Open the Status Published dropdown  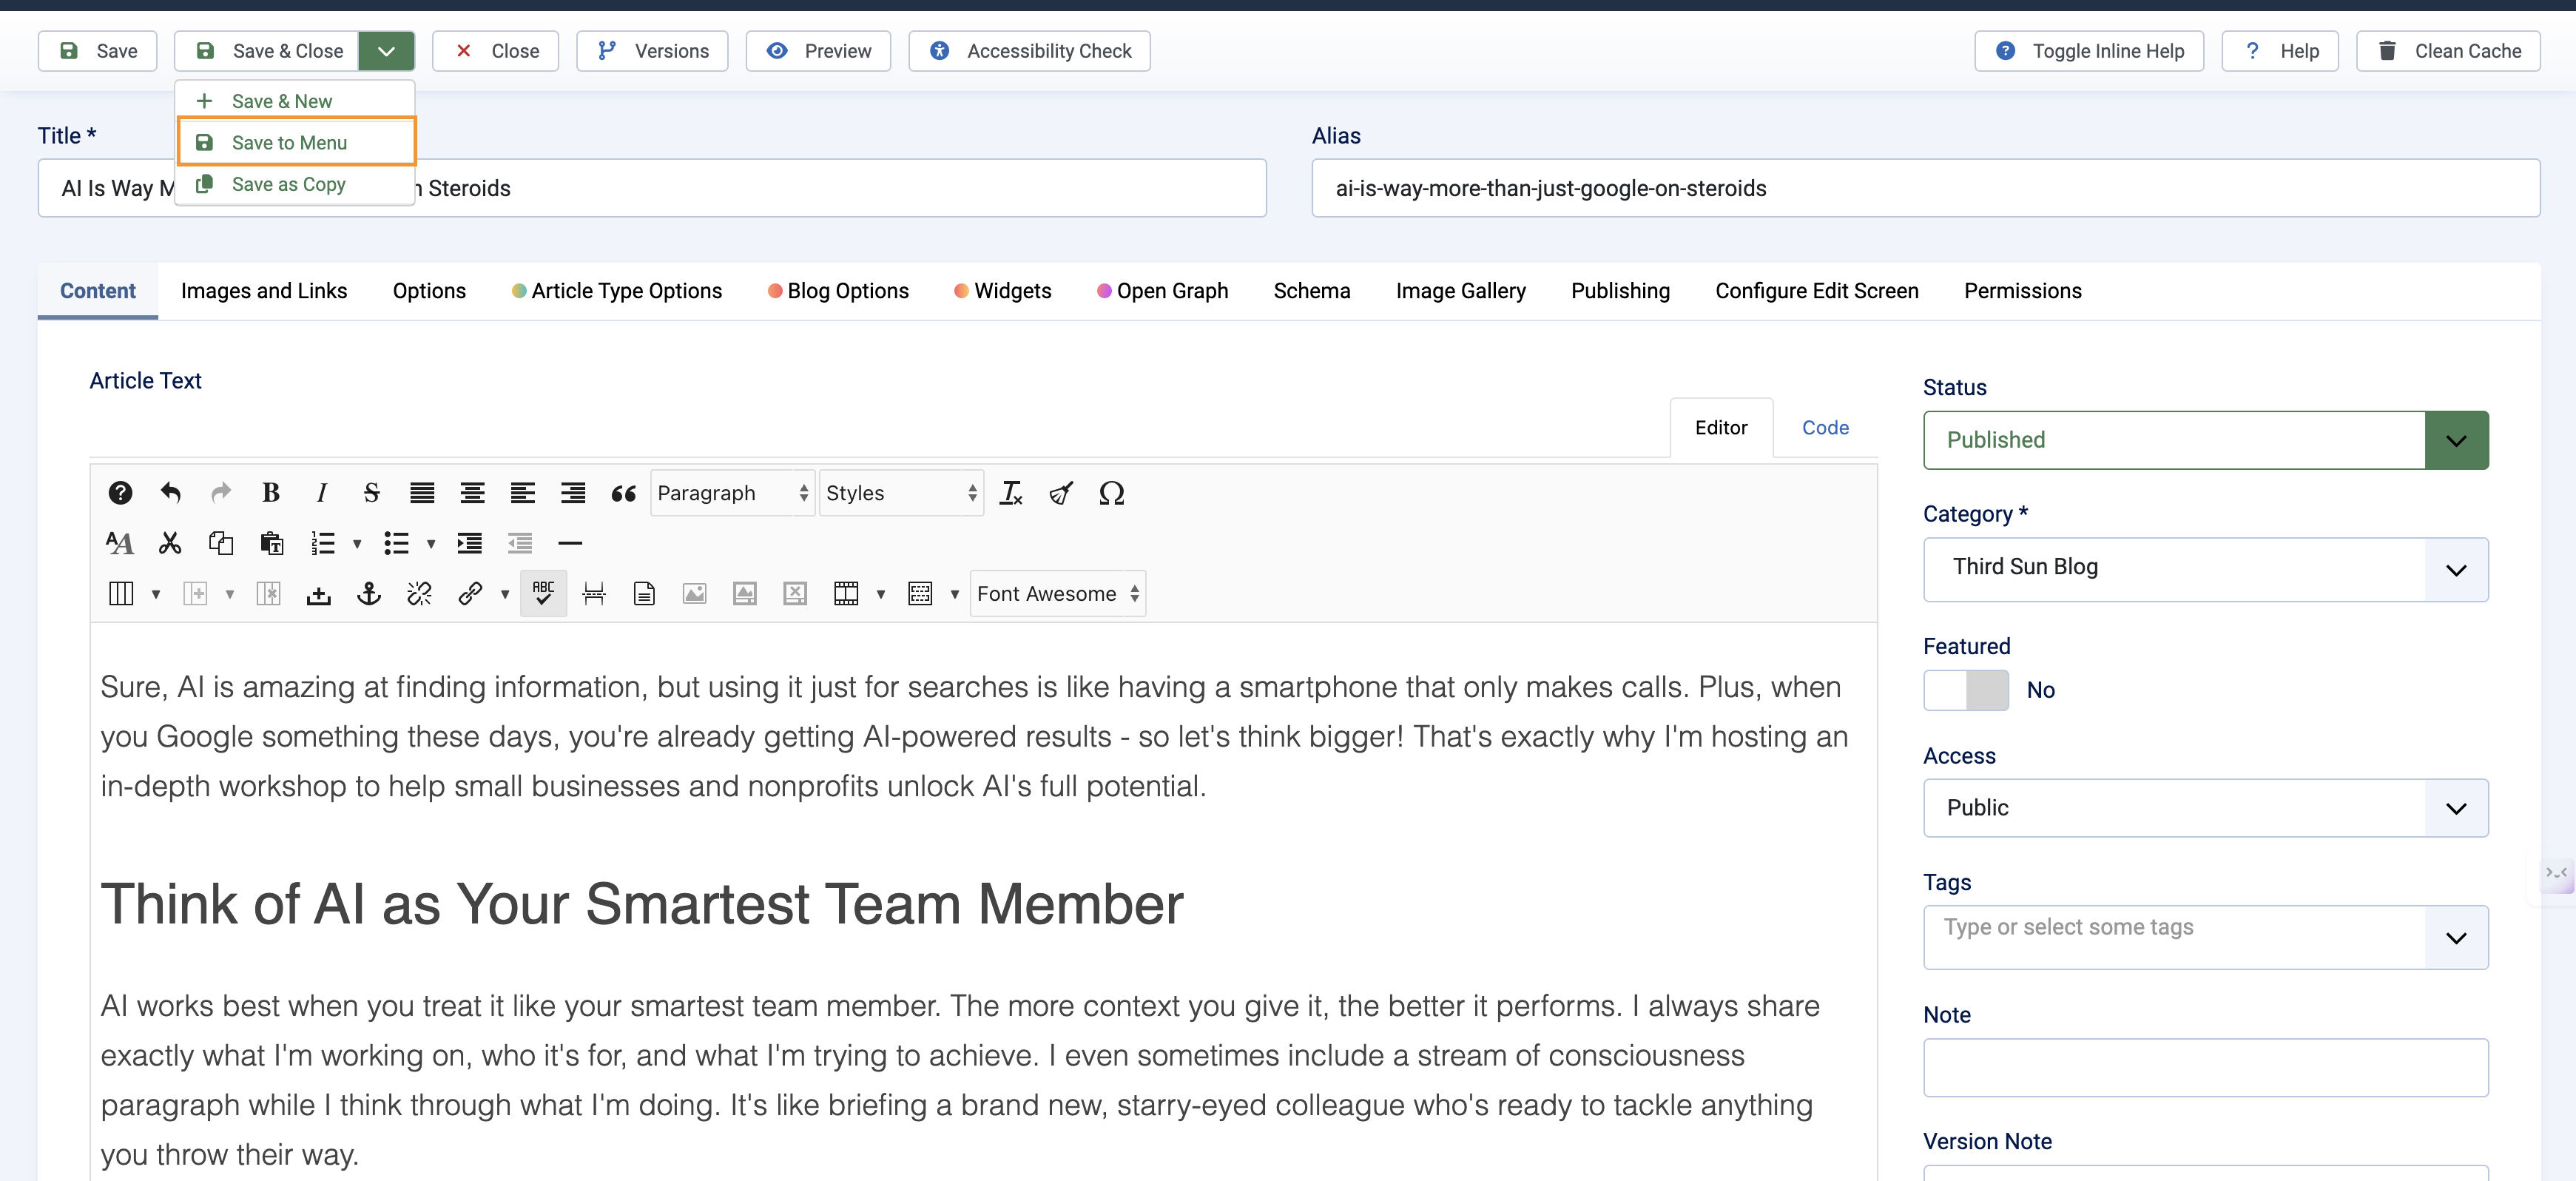(x=2205, y=440)
